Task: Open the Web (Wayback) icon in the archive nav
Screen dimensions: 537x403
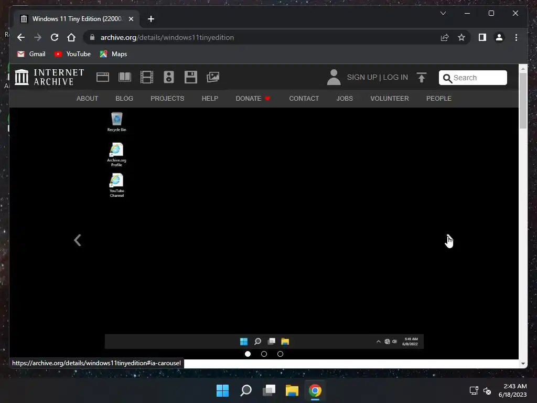Action: (103, 77)
